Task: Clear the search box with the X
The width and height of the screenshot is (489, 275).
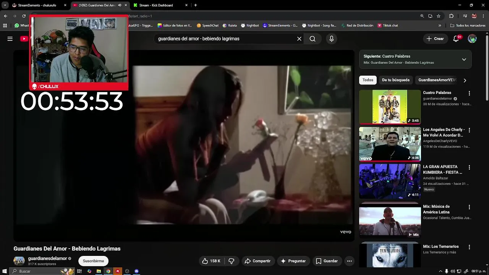Action: click(x=299, y=39)
